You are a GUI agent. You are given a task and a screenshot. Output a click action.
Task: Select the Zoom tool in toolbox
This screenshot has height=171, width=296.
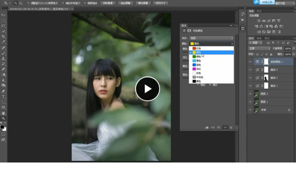click(x=3, y=119)
